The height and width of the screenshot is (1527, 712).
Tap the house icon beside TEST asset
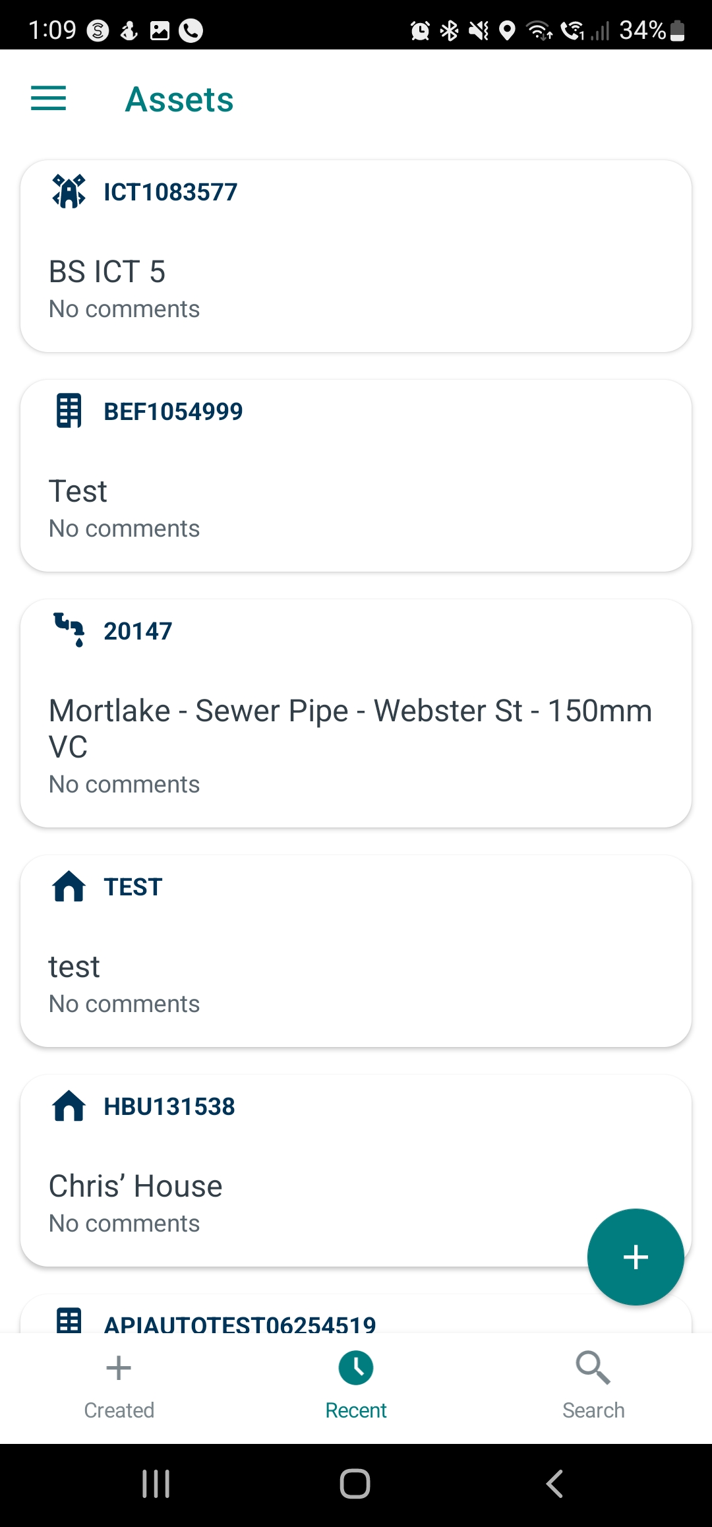[x=69, y=886]
